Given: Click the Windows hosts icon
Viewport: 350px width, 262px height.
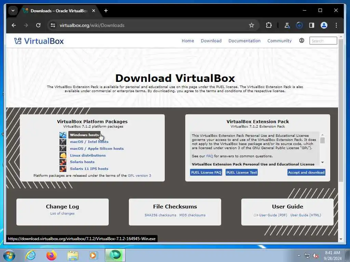Looking at the screenshot, I should point(63,135).
